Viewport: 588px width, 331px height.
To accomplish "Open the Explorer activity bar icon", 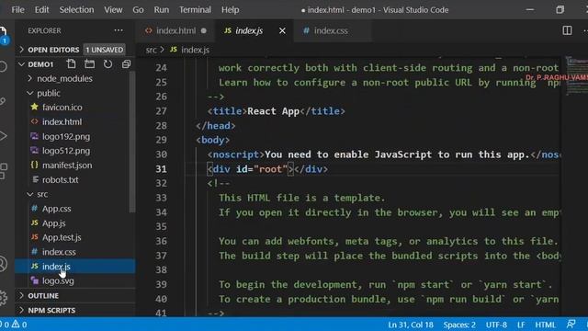I will (x=3, y=35).
